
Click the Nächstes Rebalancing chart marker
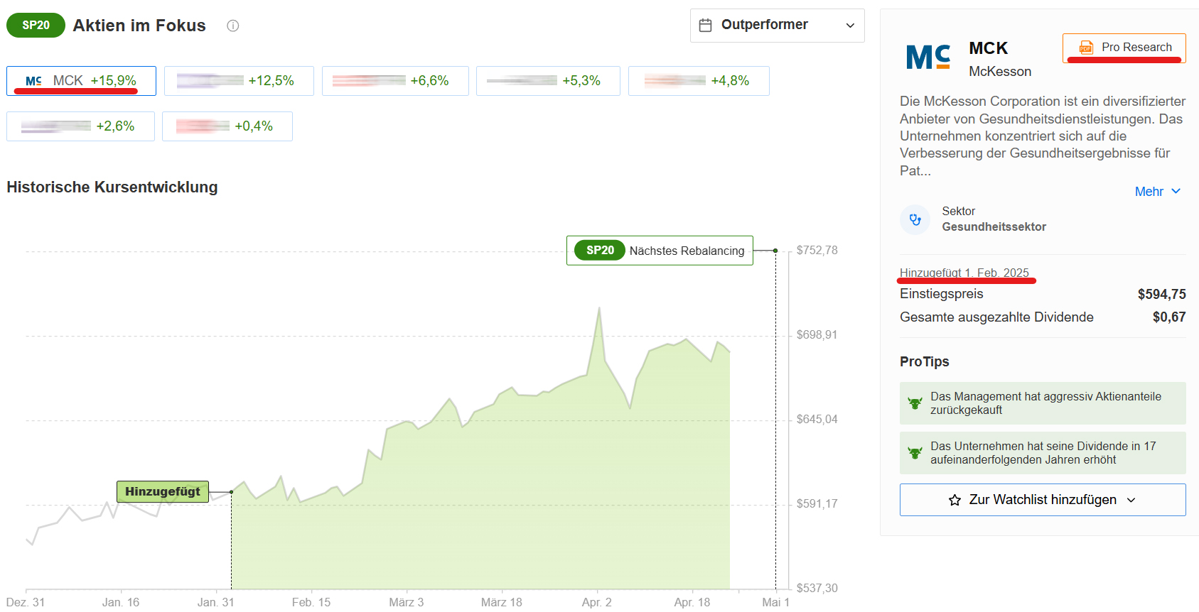(x=660, y=251)
